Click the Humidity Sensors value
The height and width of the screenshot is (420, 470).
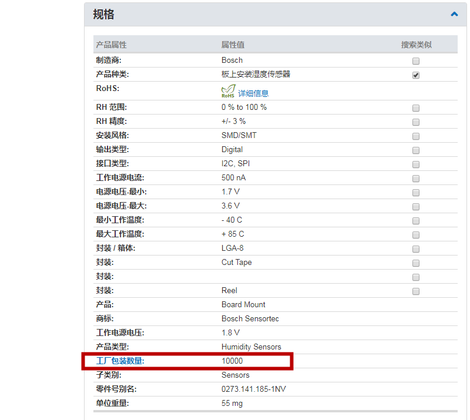tap(251, 347)
